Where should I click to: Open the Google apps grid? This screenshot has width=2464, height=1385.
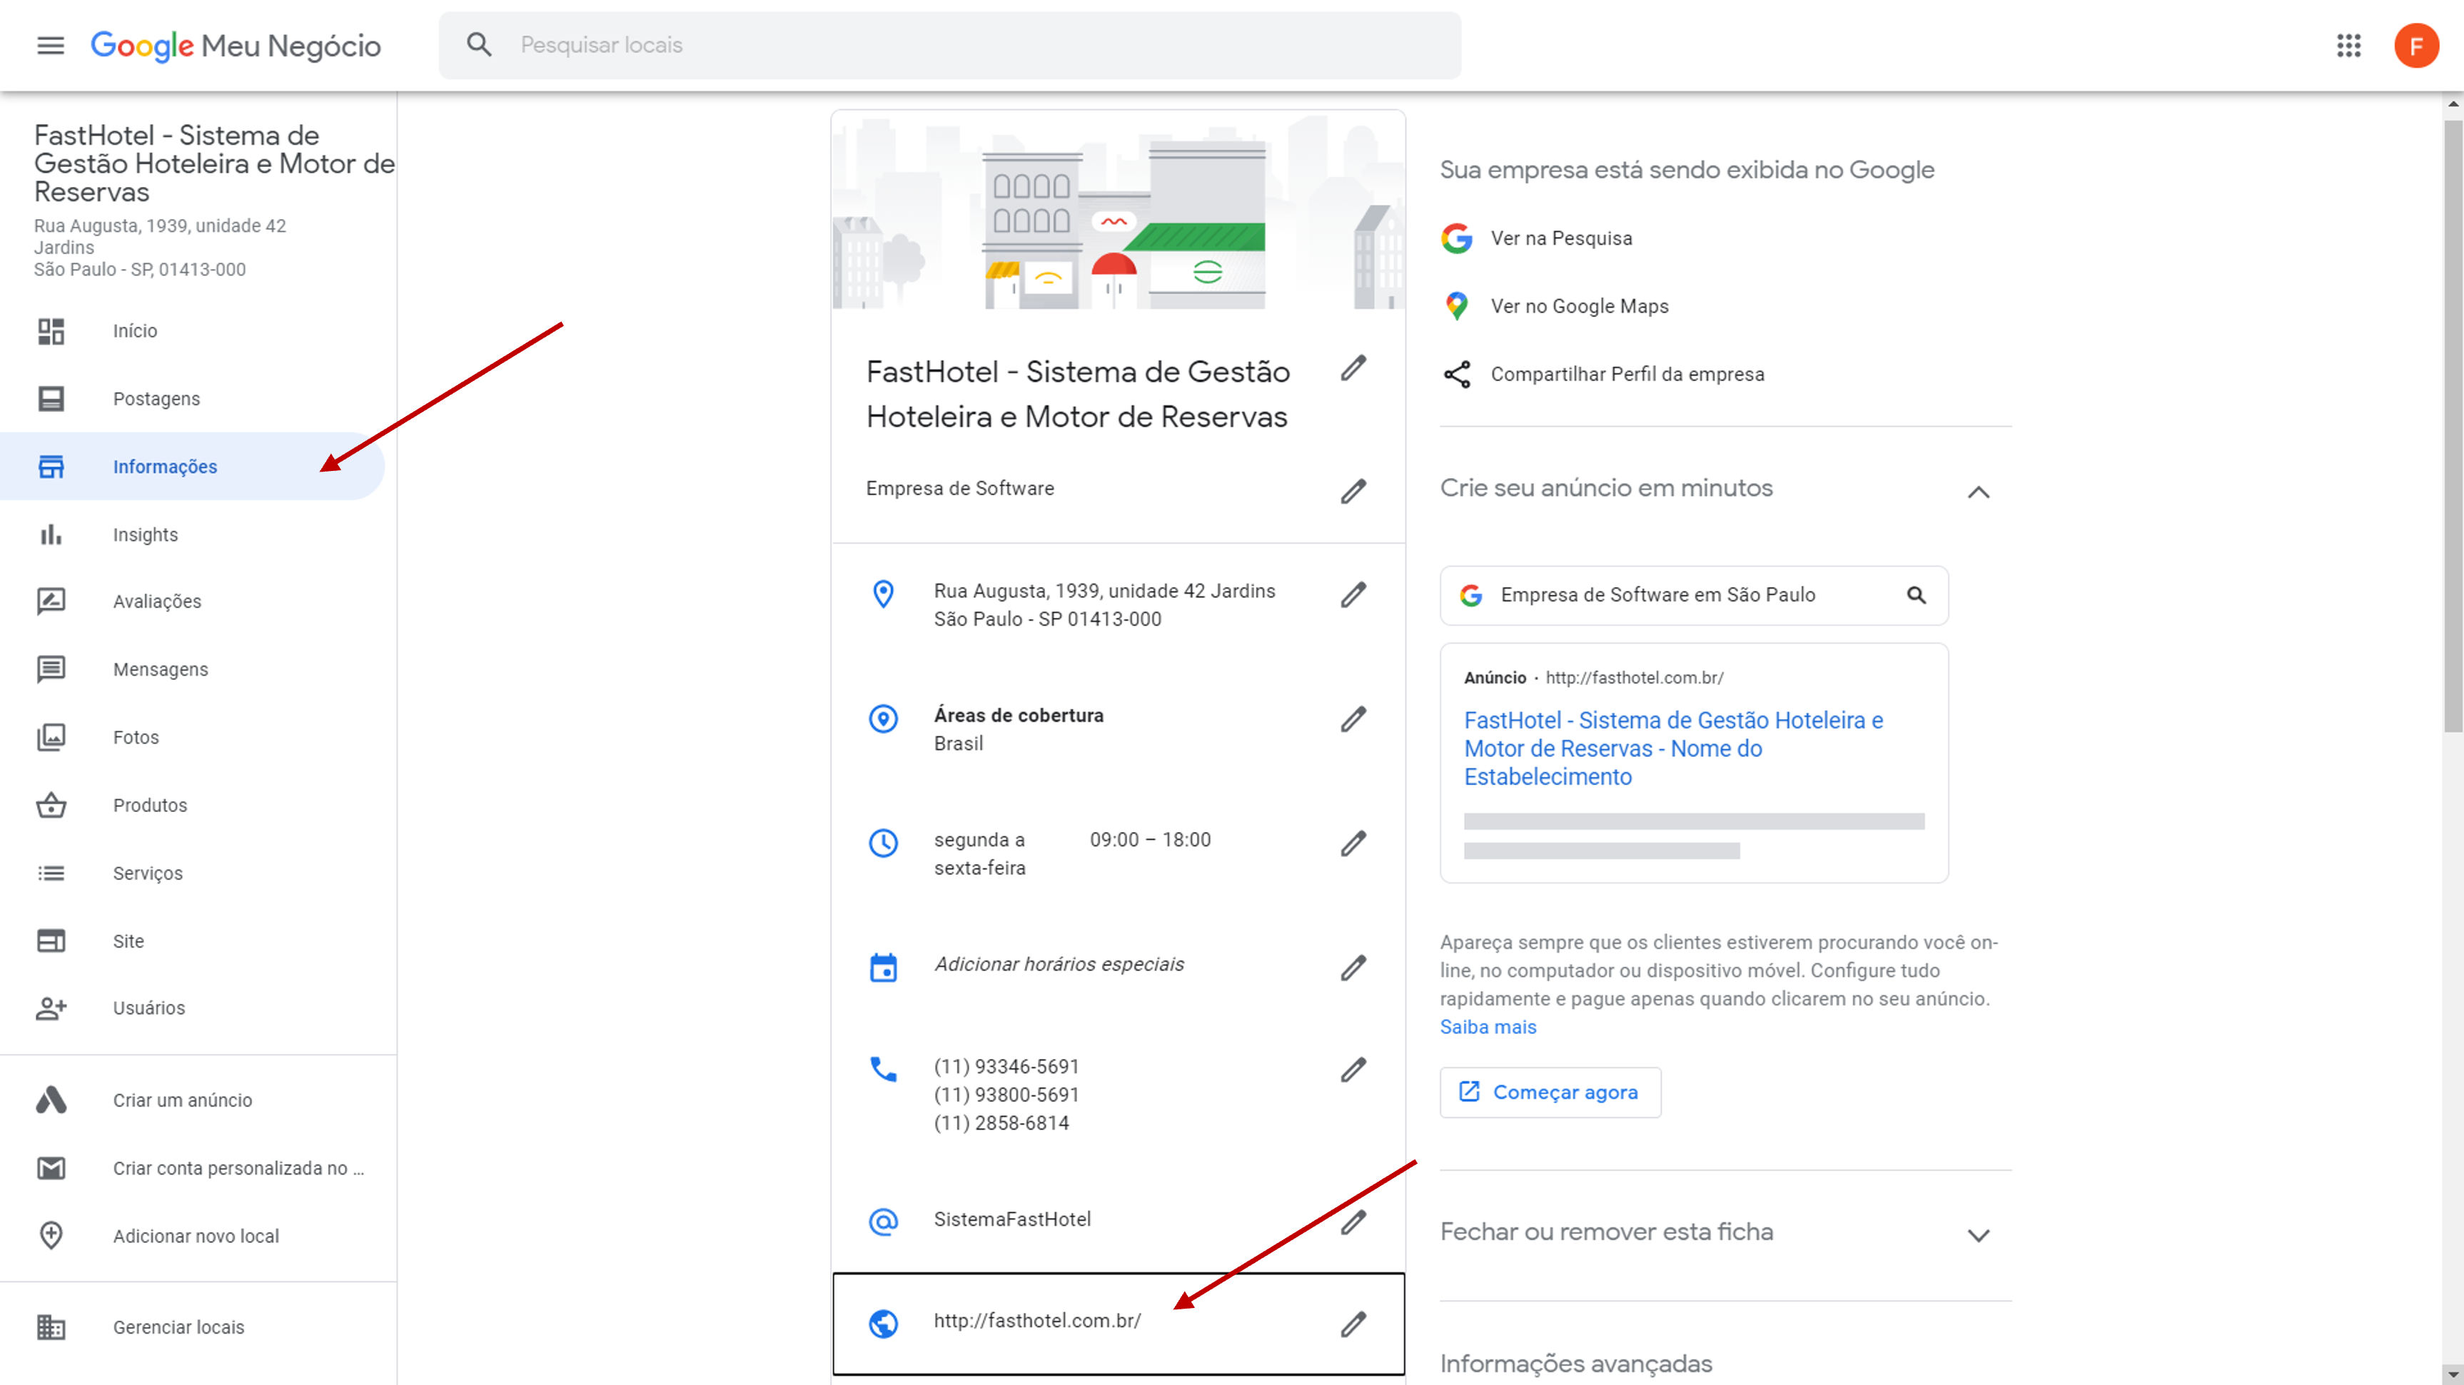tap(2348, 45)
